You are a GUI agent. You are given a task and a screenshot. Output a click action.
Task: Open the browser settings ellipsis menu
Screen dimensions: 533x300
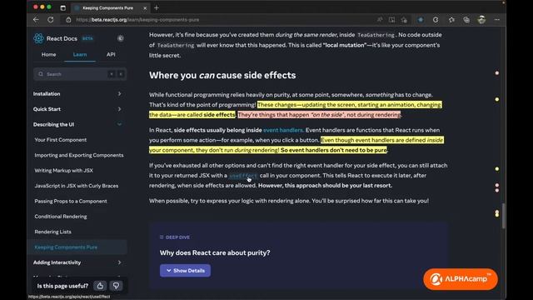(497, 20)
